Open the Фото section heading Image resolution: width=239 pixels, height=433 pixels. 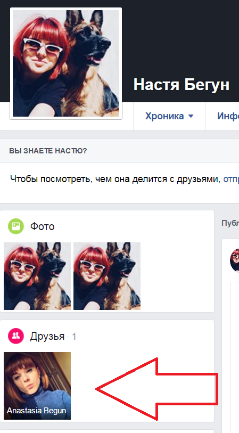(x=42, y=226)
